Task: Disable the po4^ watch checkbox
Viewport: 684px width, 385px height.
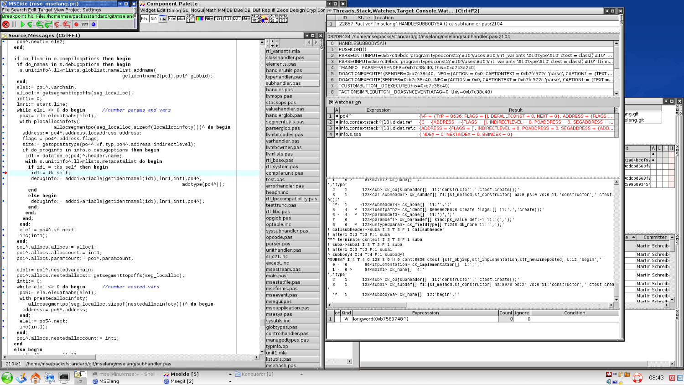Action: [337, 116]
